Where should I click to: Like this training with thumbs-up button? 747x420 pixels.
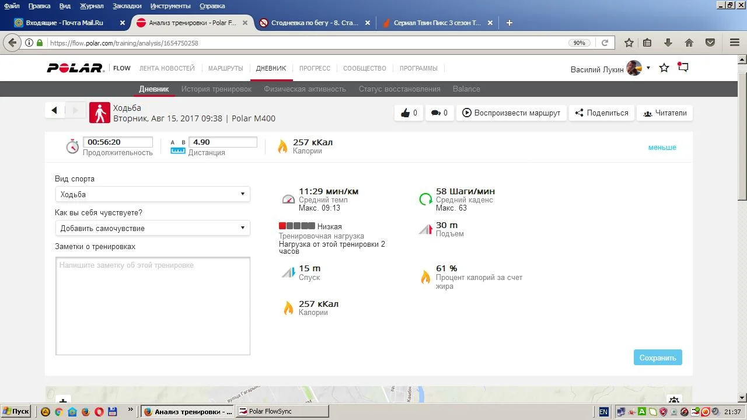coord(409,113)
